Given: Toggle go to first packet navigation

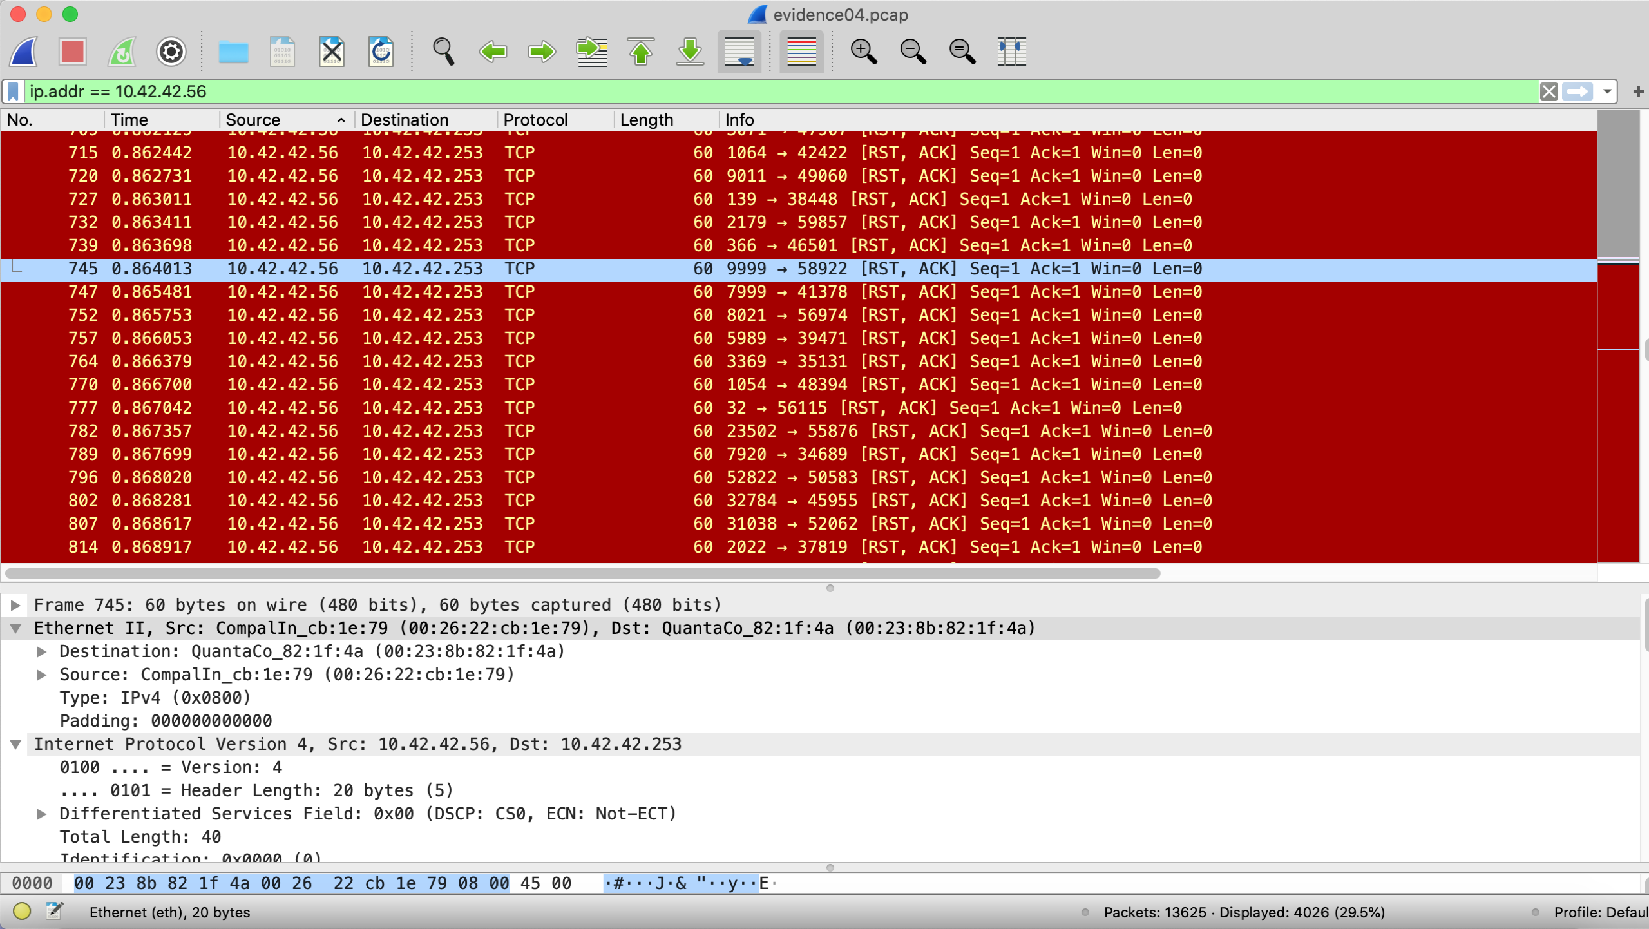Looking at the screenshot, I should tap(641, 52).
